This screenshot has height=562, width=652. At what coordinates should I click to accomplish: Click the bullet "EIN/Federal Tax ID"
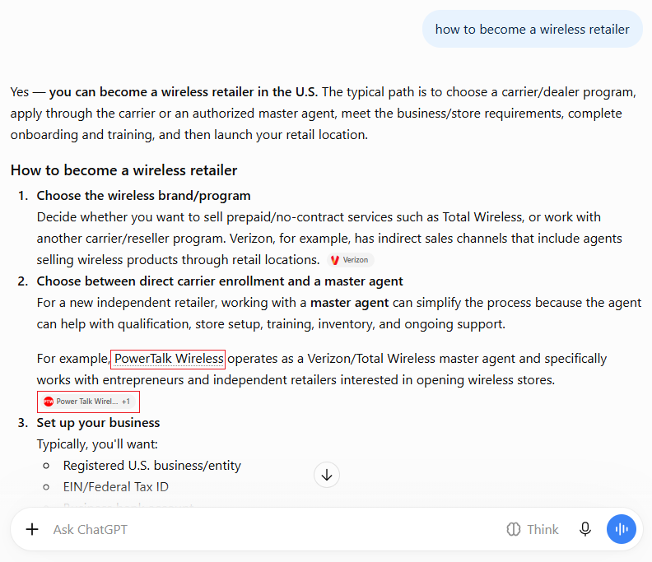pos(115,487)
